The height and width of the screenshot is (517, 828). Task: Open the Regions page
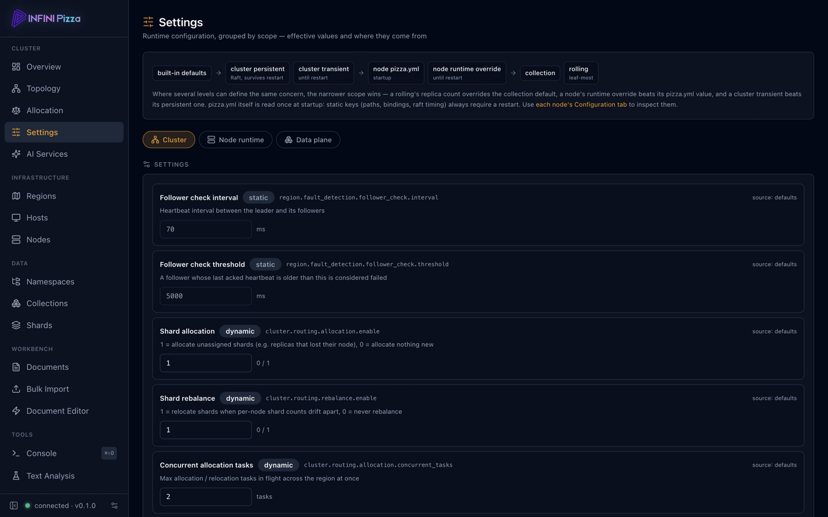(x=64, y=196)
